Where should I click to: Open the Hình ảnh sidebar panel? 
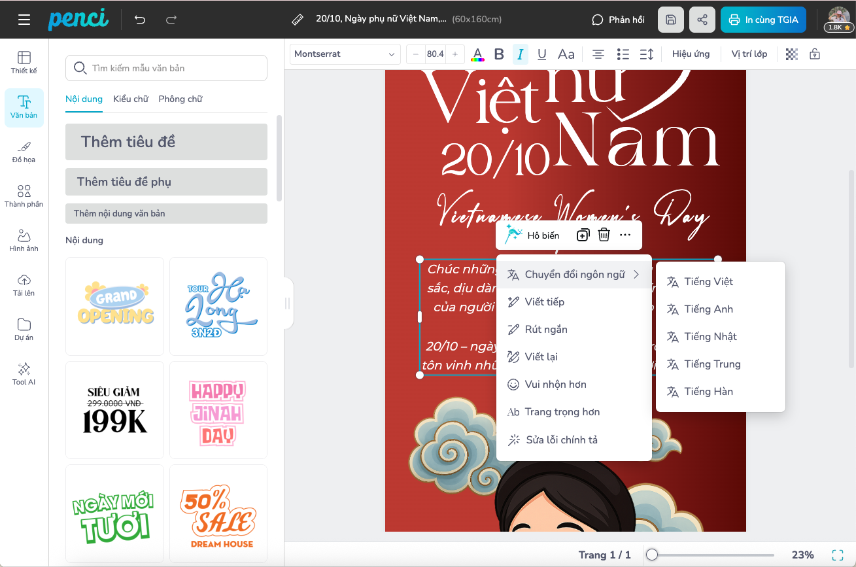click(x=24, y=240)
